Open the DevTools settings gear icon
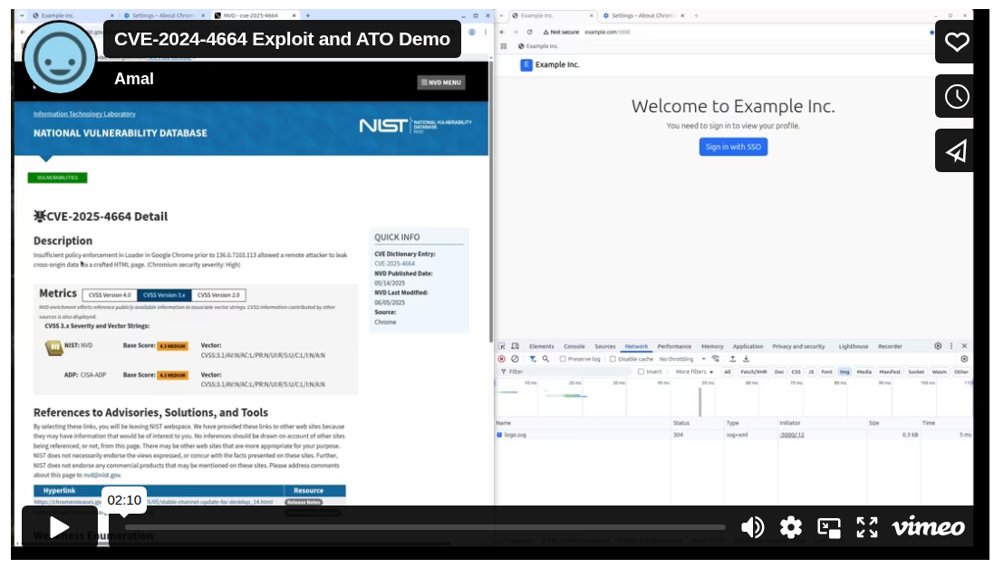The width and height of the screenshot is (994, 568). (x=938, y=346)
